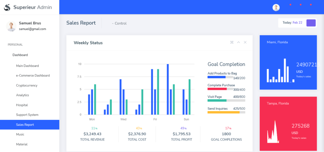Click the Control breadcrumb link
The width and height of the screenshot is (324, 152).
click(120, 23)
